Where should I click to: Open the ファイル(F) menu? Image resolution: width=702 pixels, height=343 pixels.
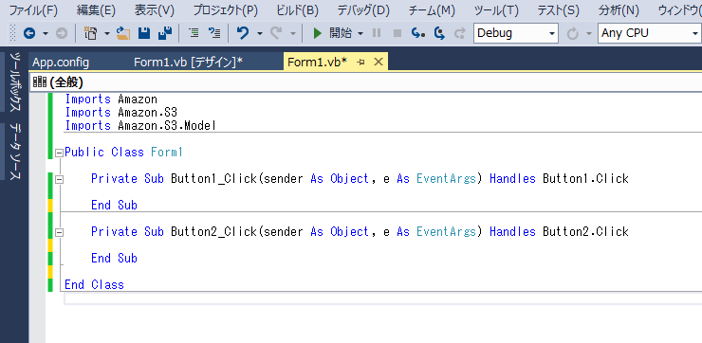[x=33, y=10]
